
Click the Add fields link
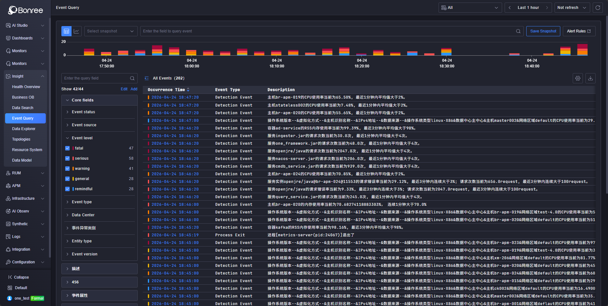tap(134, 89)
